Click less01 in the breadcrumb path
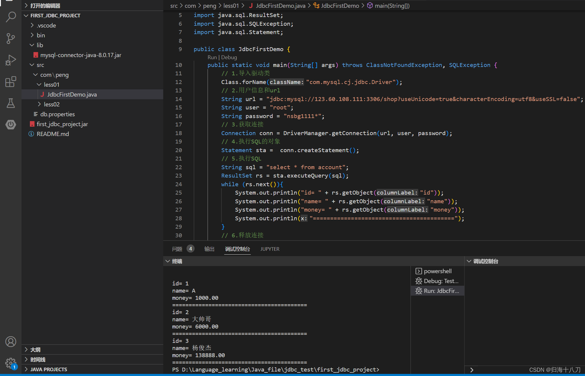This screenshot has width=585, height=376. [x=231, y=6]
